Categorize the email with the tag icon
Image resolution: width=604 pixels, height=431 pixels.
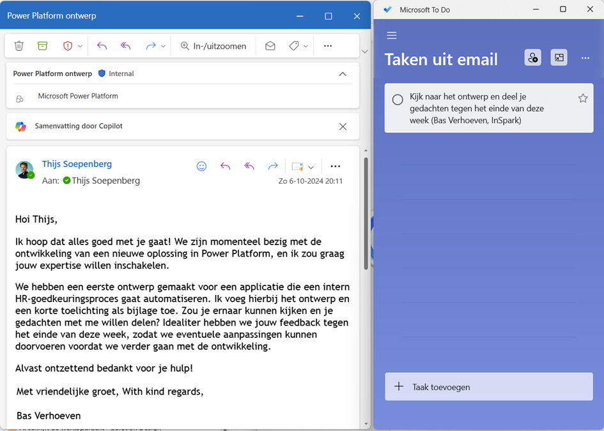coord(294,46)
